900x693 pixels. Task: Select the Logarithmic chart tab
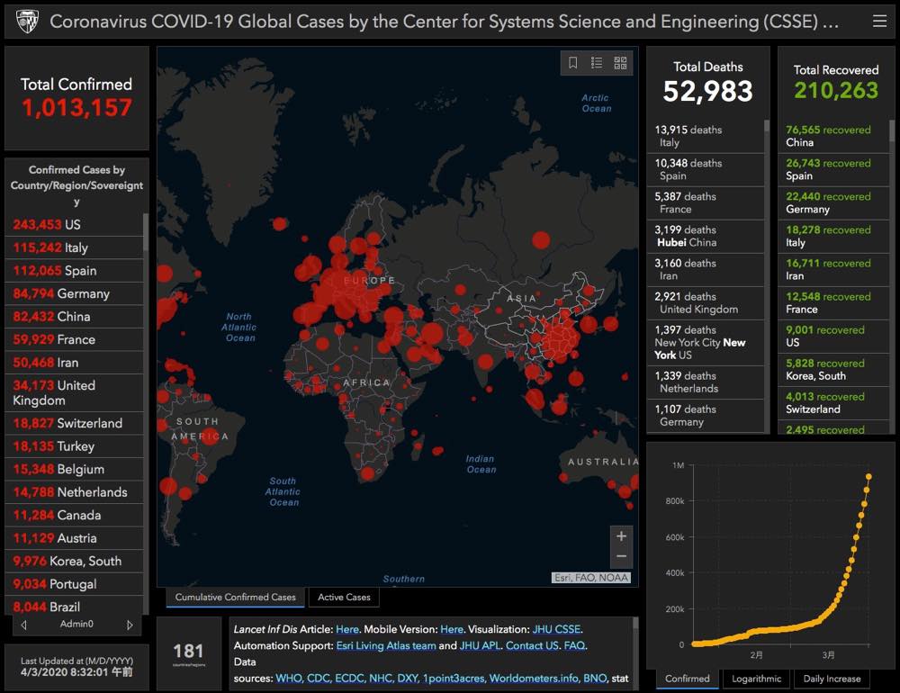point(757,679)
